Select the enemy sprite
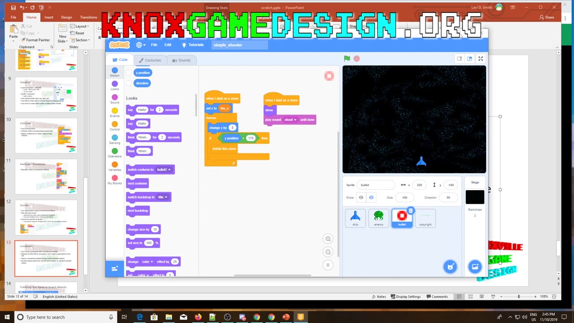 [378, 218]
